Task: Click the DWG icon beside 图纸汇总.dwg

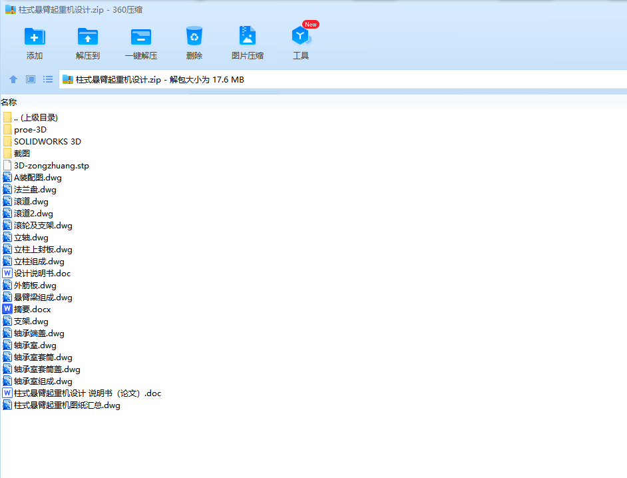Action: pos(7,405)
